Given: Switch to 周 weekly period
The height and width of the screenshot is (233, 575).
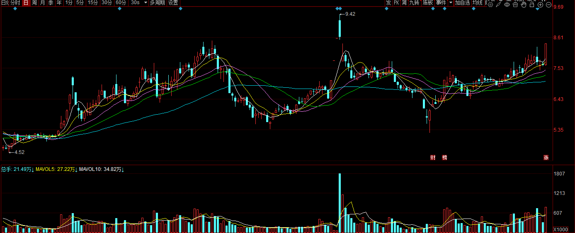Looking at the screenshot, I should 34,2.
